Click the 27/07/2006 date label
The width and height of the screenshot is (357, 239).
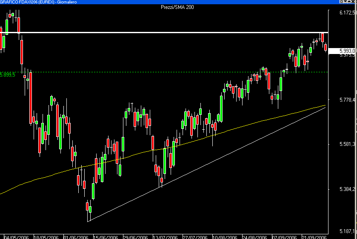coord(195,237)
